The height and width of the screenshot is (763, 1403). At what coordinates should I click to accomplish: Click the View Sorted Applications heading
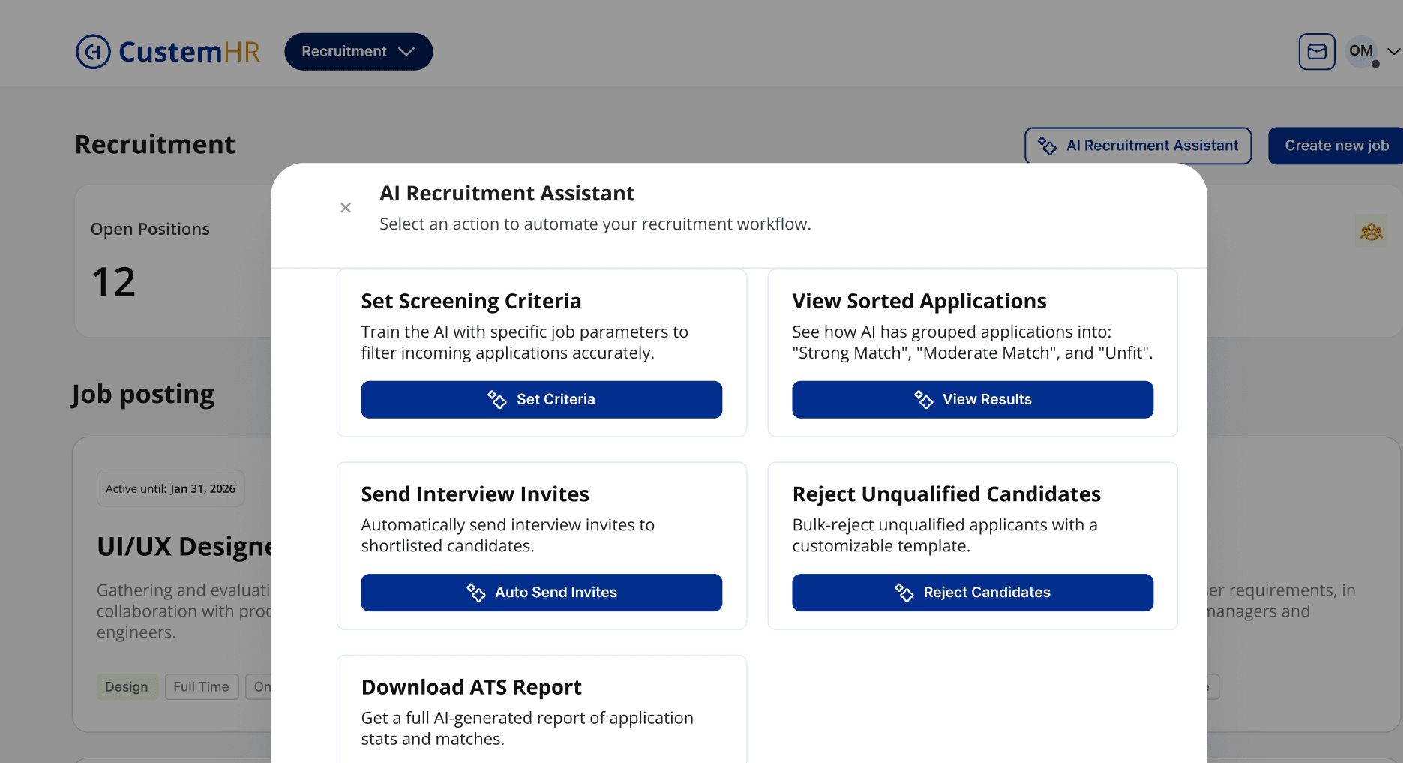point(919,302)
